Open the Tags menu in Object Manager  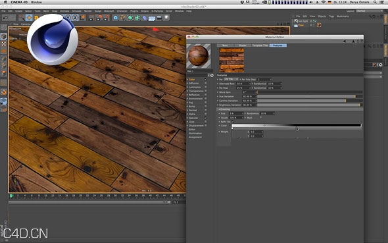coord(331,16)
